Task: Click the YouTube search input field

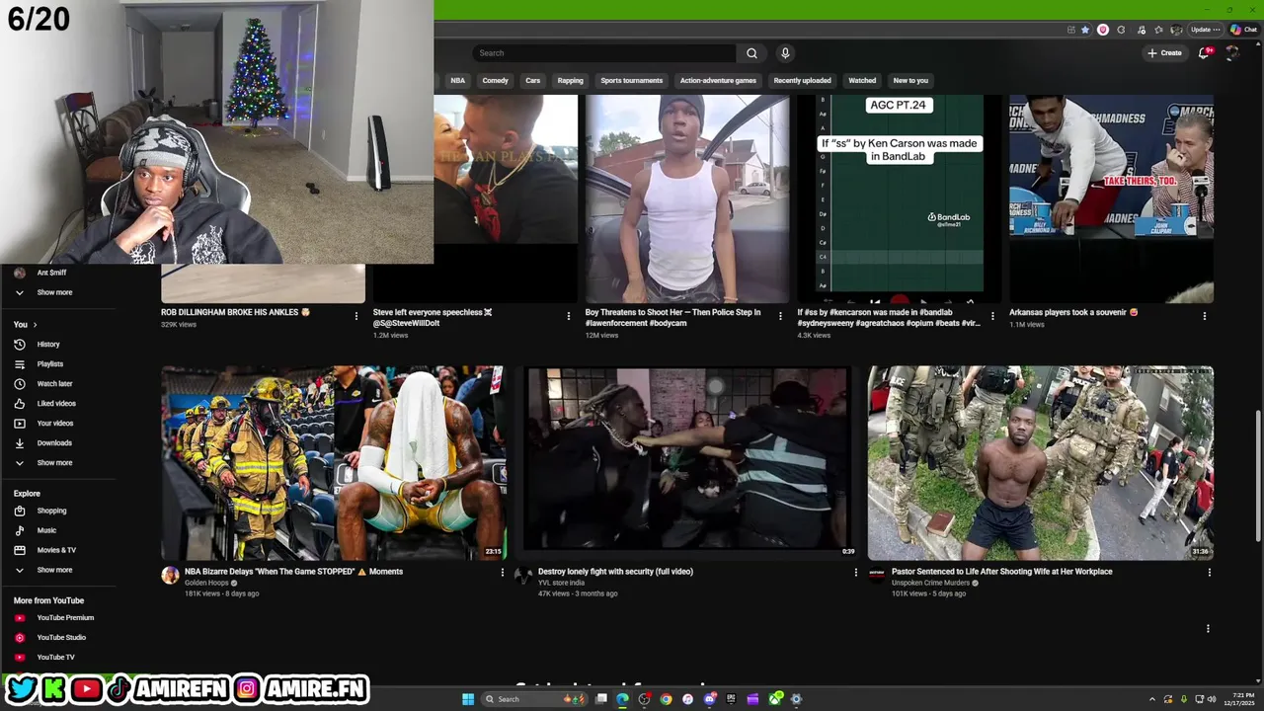Action: [604, 53]
